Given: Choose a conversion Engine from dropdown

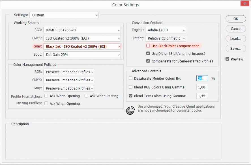Looking at the screenshot, I should point(166,30).
